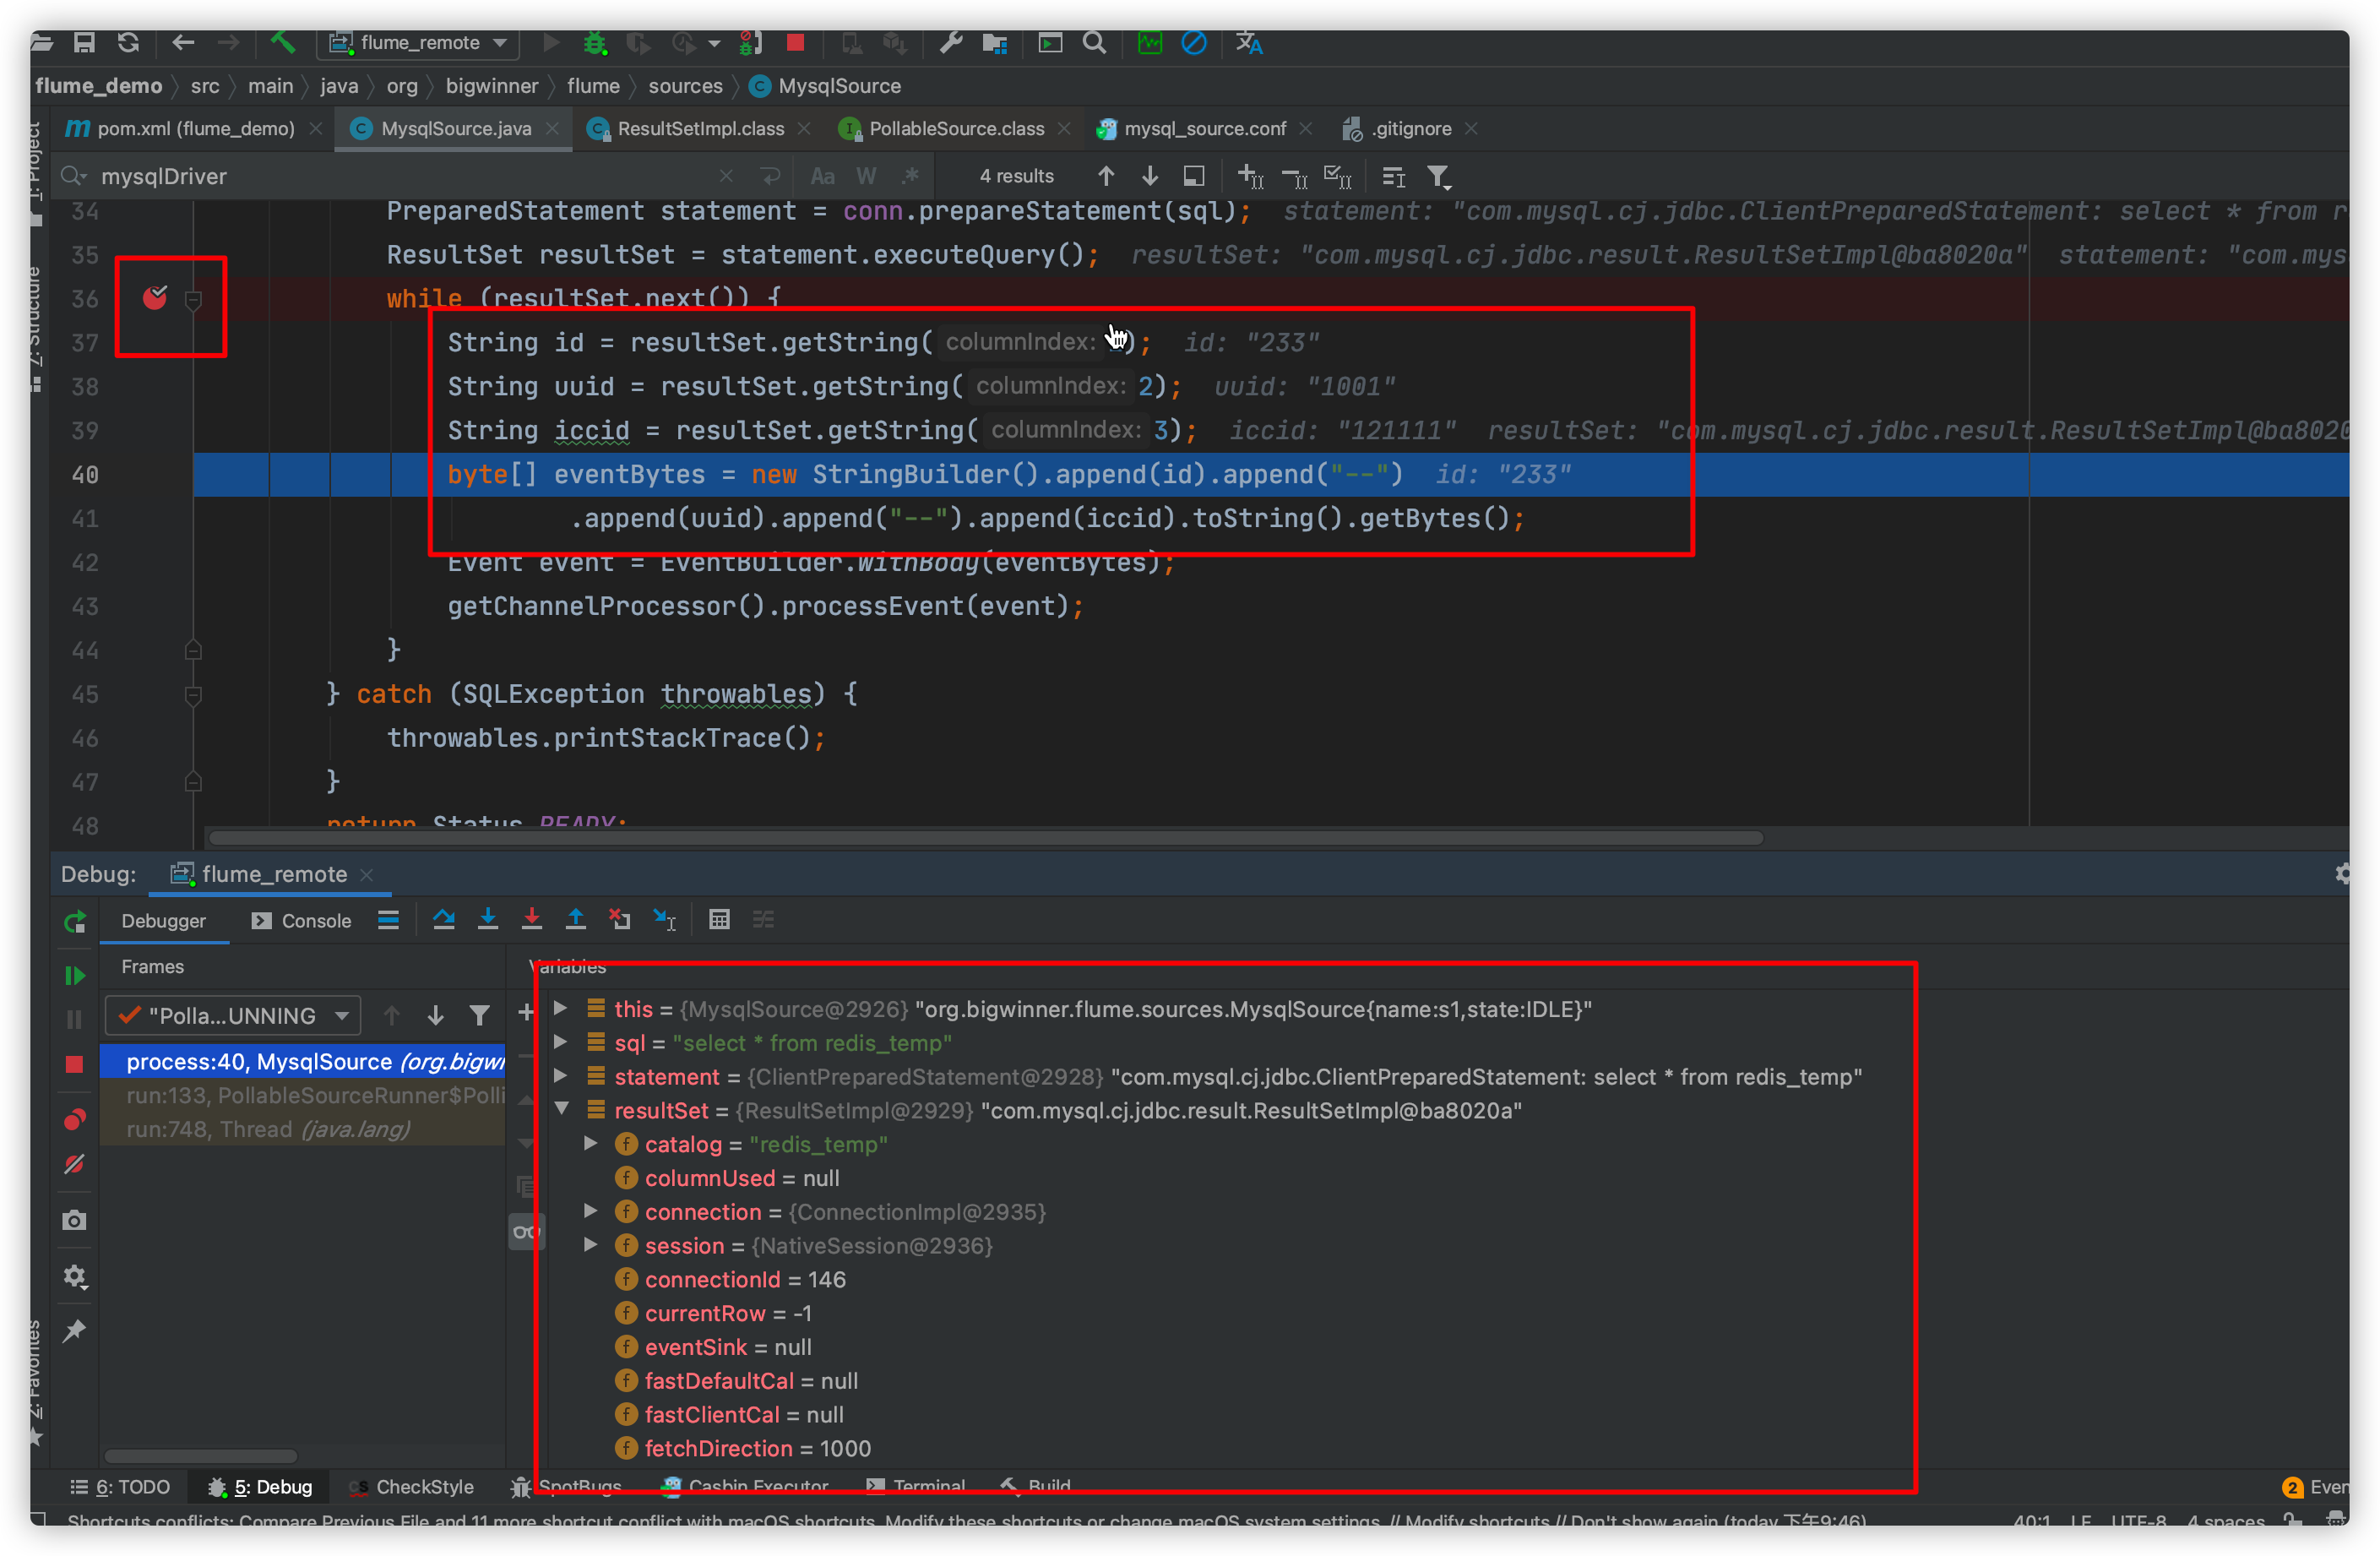Stop the run with top toolbar red square
This screenshot has width=2380, height=1556.
click(795, 42)
